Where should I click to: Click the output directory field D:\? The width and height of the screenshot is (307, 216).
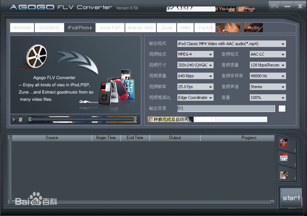click(x=226, y=108)
